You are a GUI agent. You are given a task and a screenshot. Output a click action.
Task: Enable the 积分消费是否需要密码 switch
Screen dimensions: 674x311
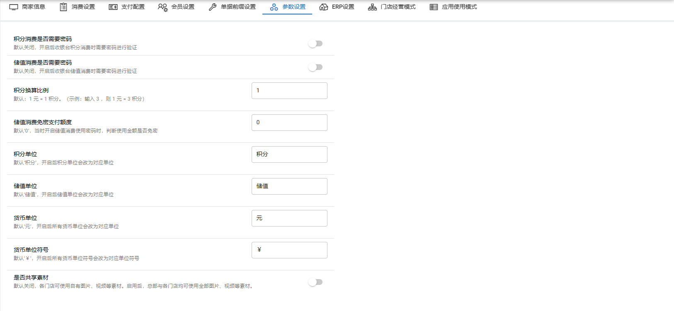pyautogui.click(x=315, y=43)
